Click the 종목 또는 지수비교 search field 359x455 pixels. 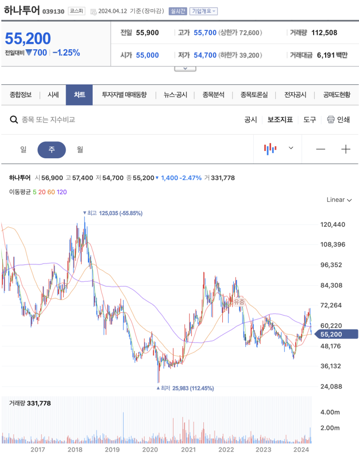pos(48,120)
